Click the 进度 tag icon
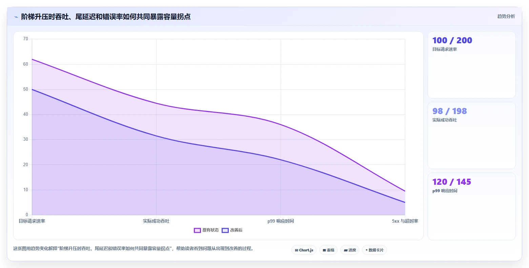Screen dimensions: 529x268 [x=345, y=250]
